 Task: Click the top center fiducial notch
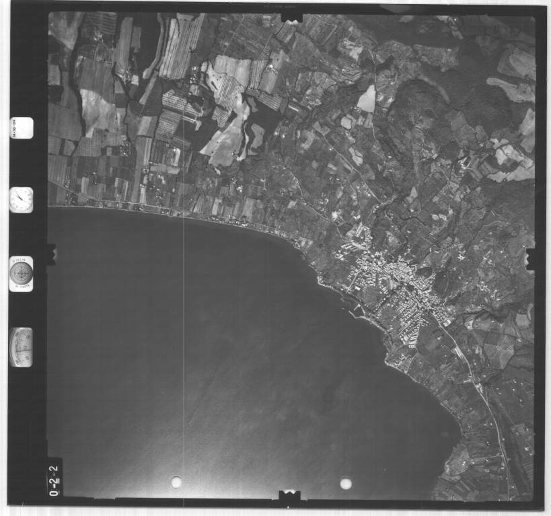291,15
